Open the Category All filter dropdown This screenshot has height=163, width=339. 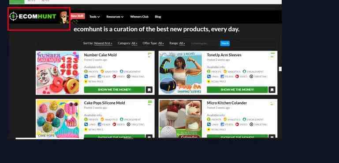[127, 43]
